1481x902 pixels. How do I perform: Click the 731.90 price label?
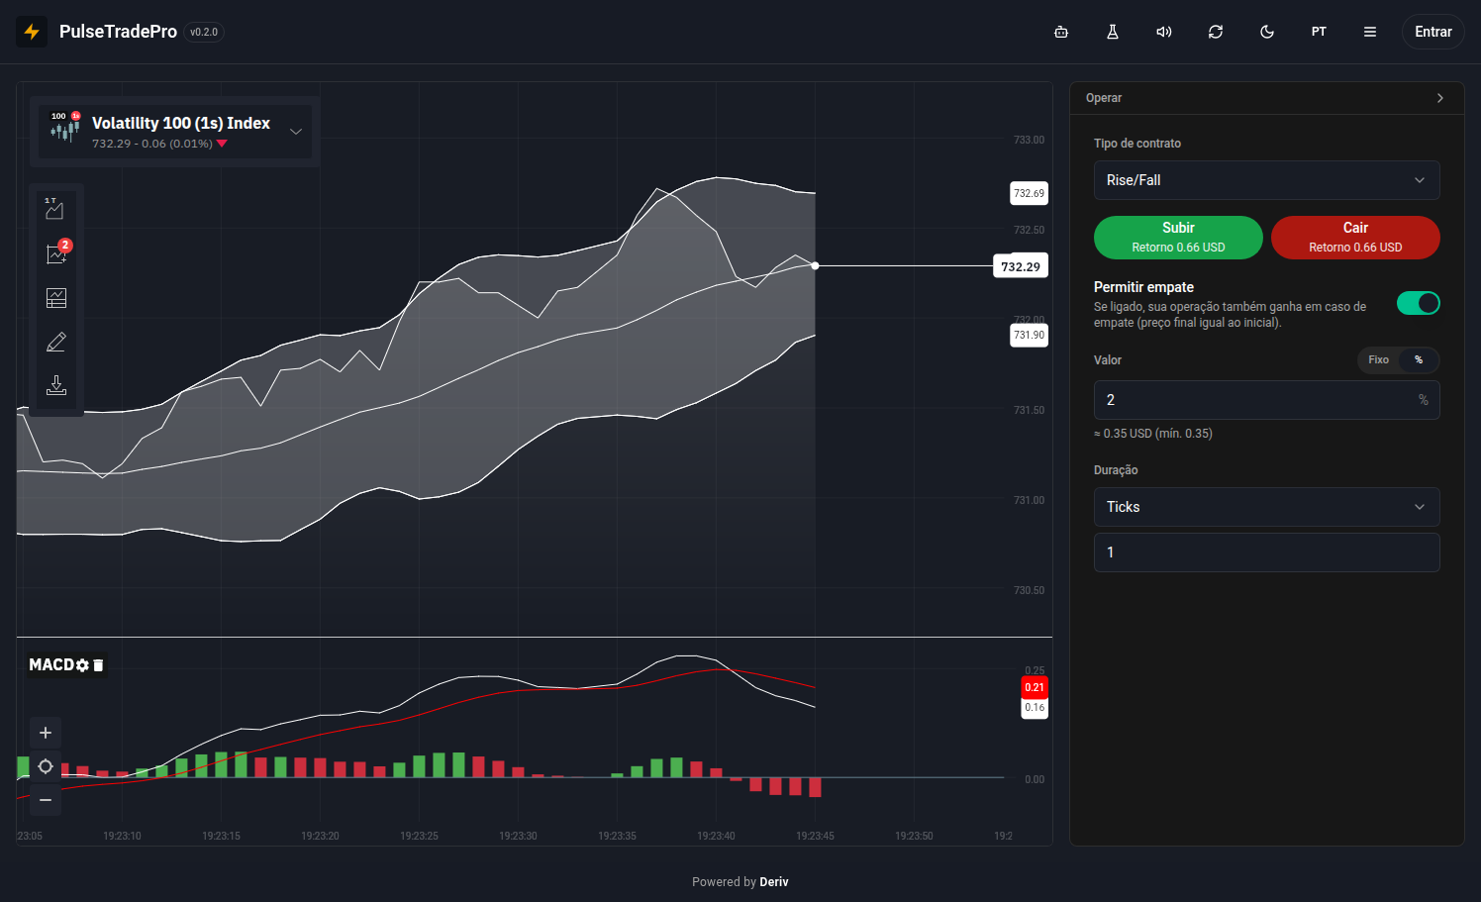pos(1029,335)
